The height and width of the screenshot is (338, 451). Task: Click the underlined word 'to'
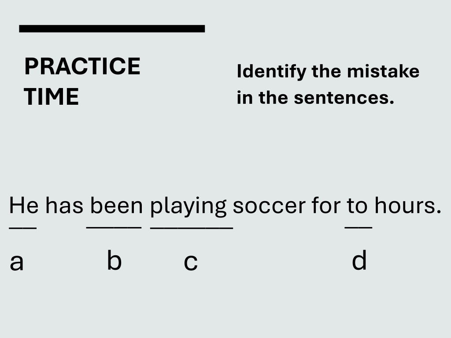click(x=357, y=205)
